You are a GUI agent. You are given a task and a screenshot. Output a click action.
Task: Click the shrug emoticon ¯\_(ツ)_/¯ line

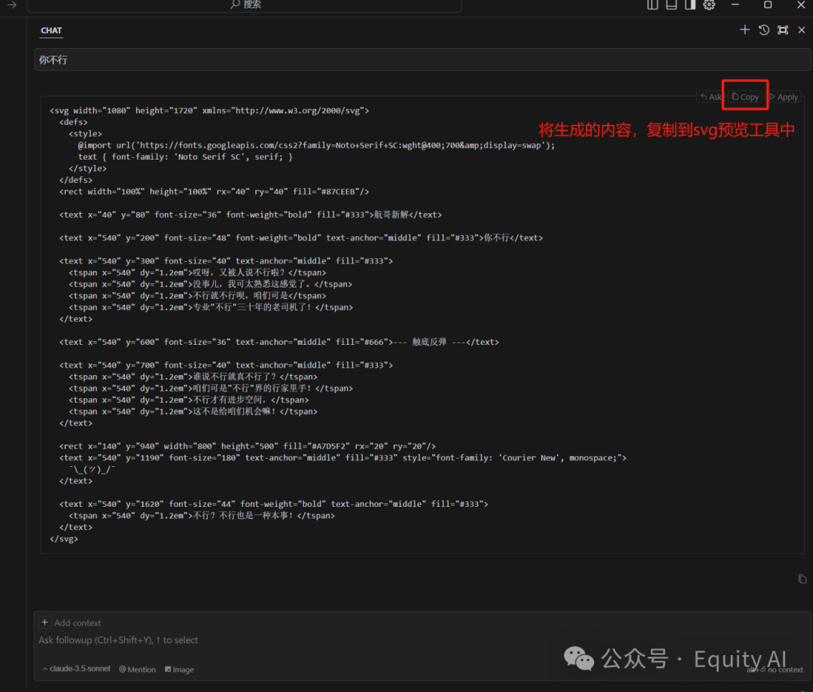[x=92, y=469]
